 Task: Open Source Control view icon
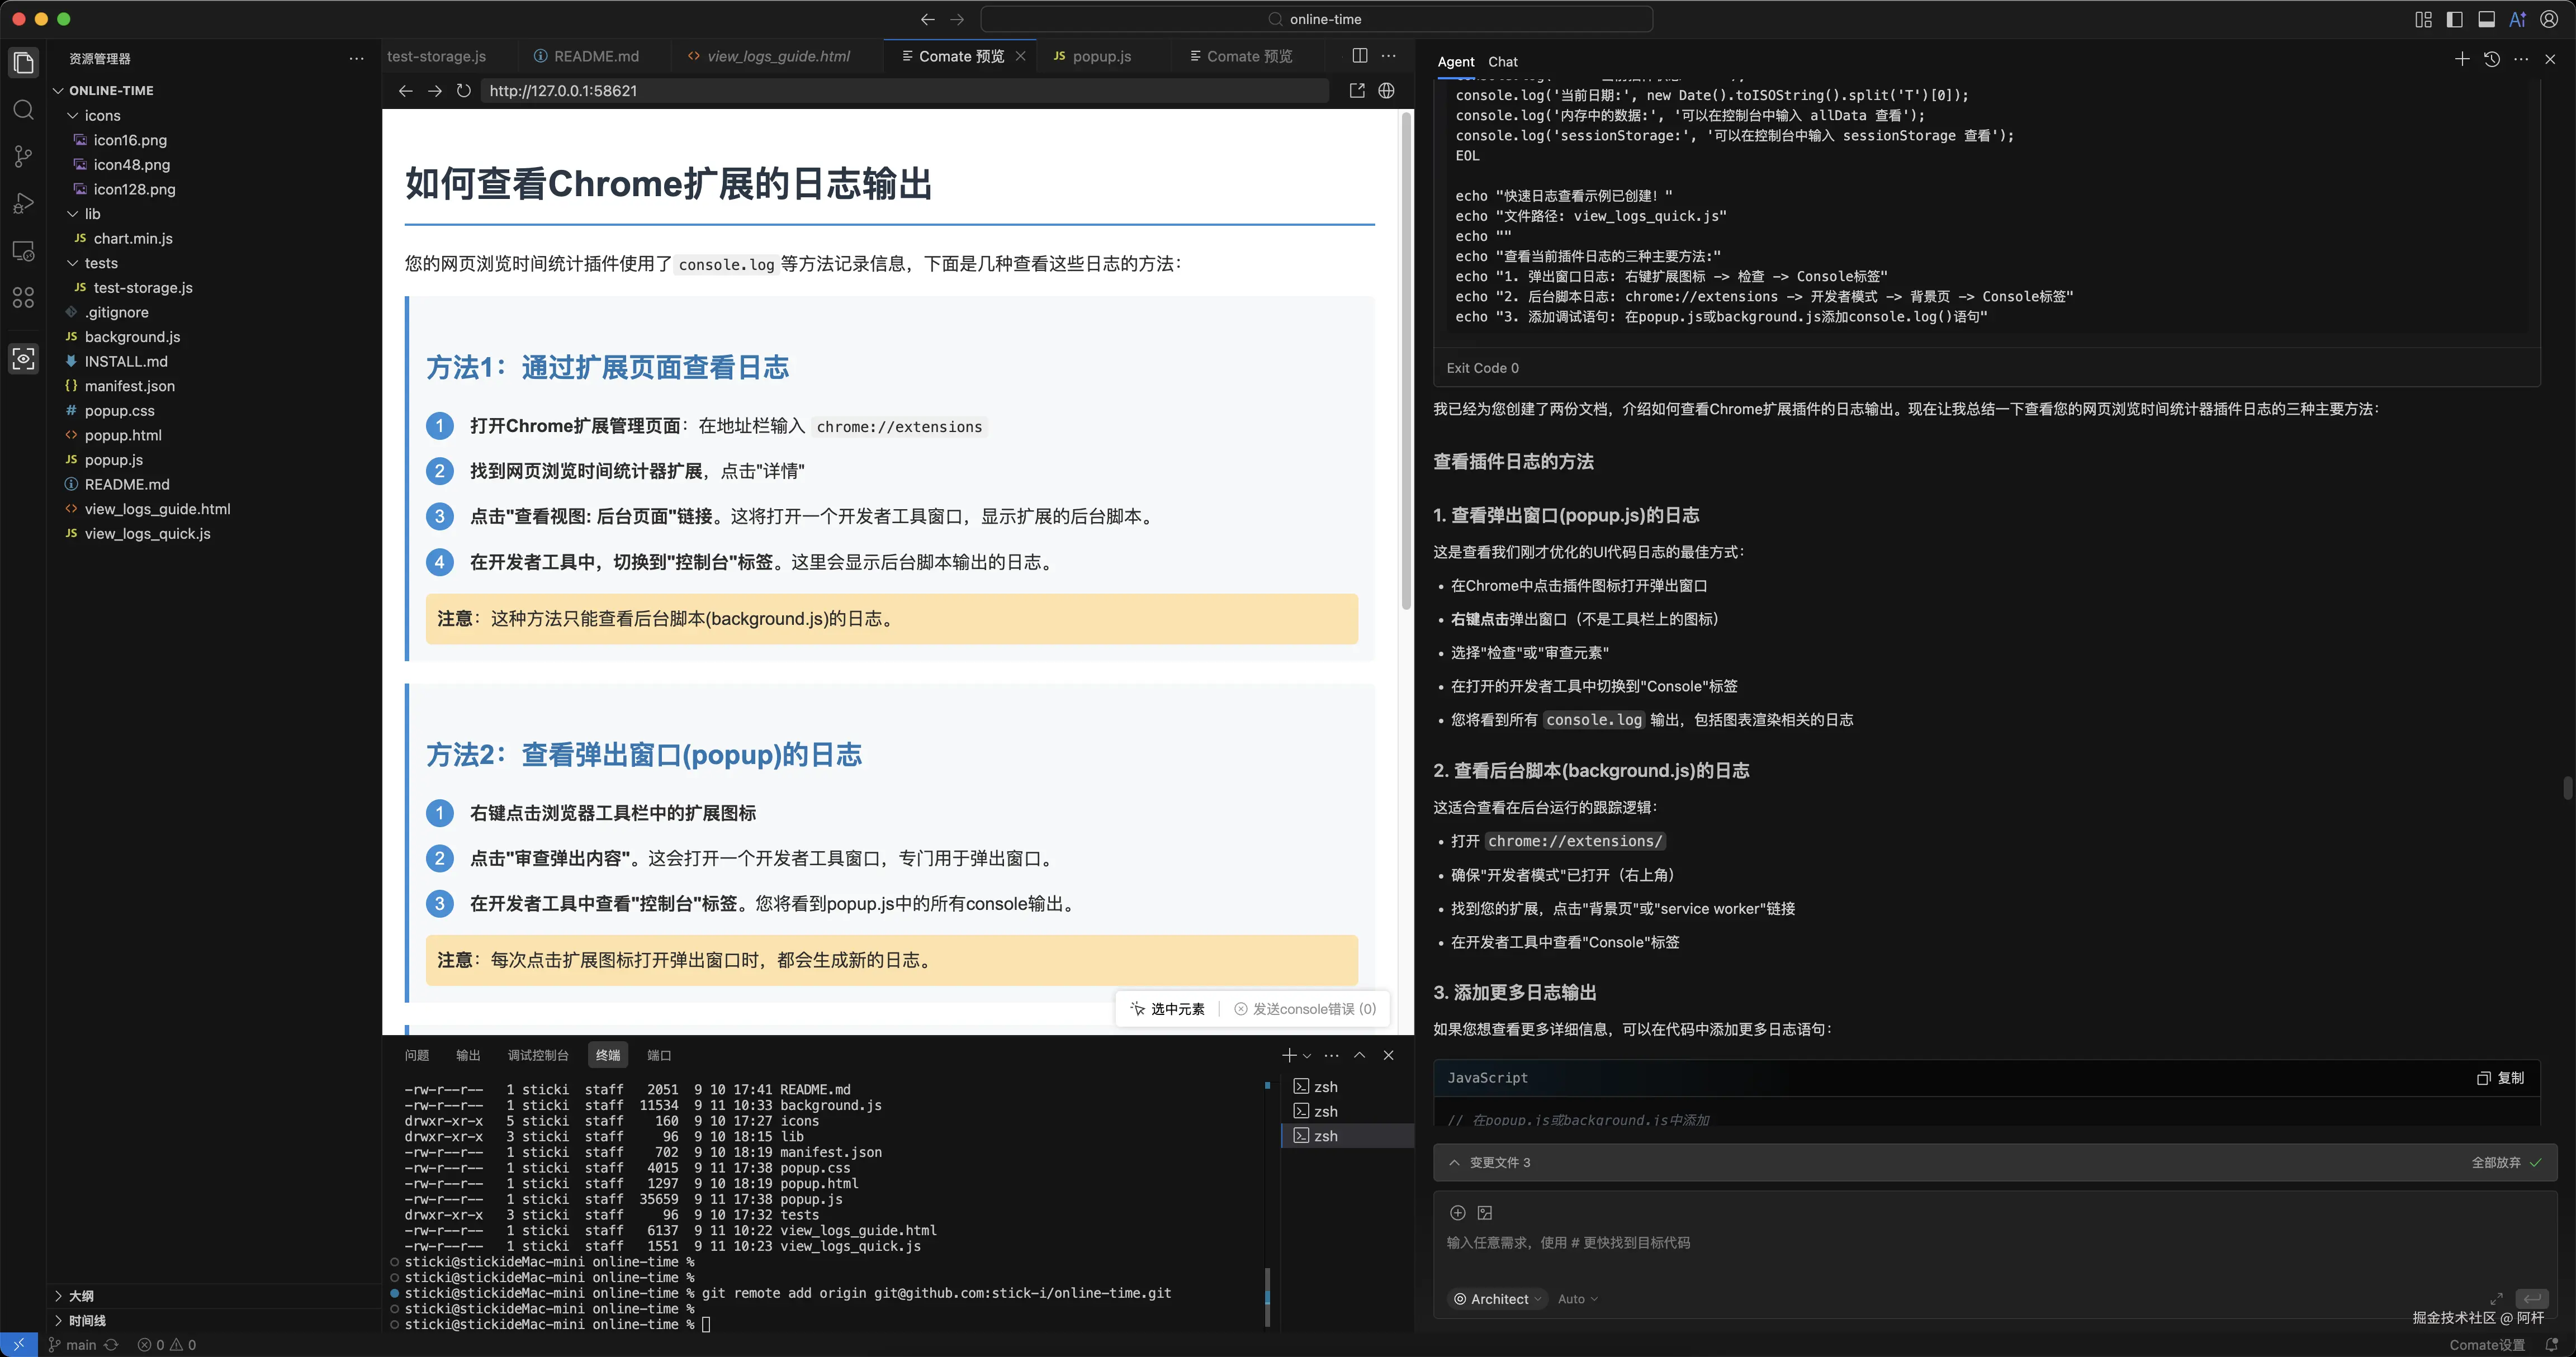[x=23, y=157]
